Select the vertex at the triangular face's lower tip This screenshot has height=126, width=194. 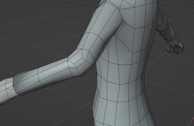pyautogui.click(x=133, y=53)
